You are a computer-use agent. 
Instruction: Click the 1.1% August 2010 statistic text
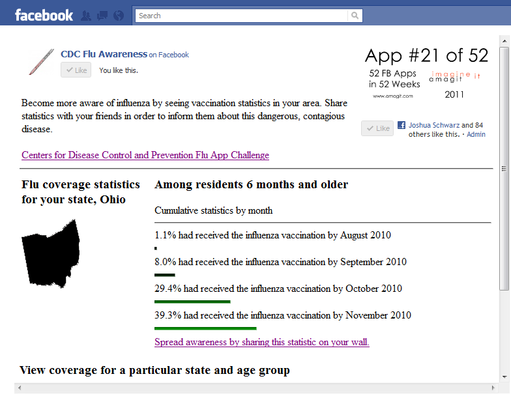pos(272,235)
